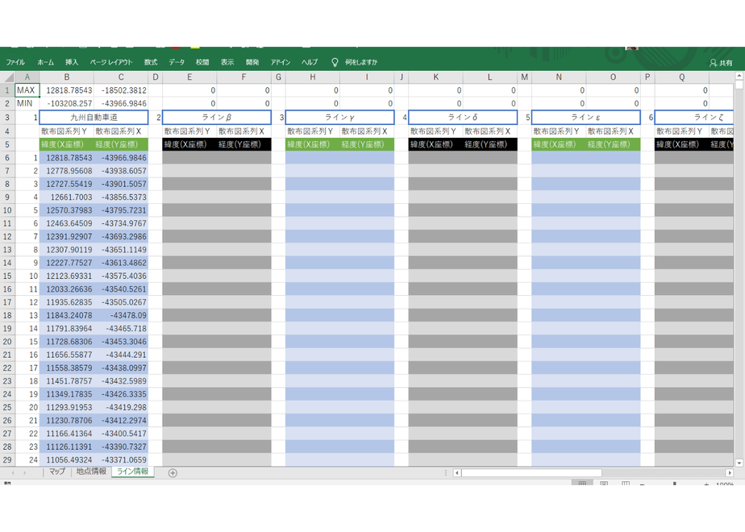Open the アドイン ribbon tab
Image resolution: width=745 pixels, height=532 pixels.
pos(281,62)
